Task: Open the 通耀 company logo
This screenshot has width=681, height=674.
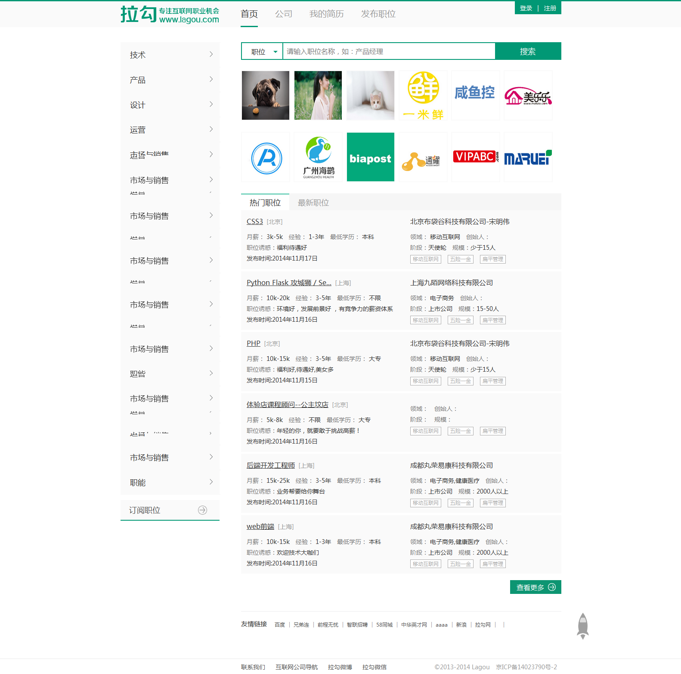Action: click(423, 157)
